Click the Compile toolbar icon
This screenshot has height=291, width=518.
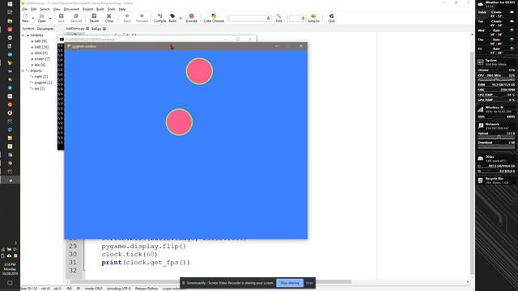(x=160, y=16)
